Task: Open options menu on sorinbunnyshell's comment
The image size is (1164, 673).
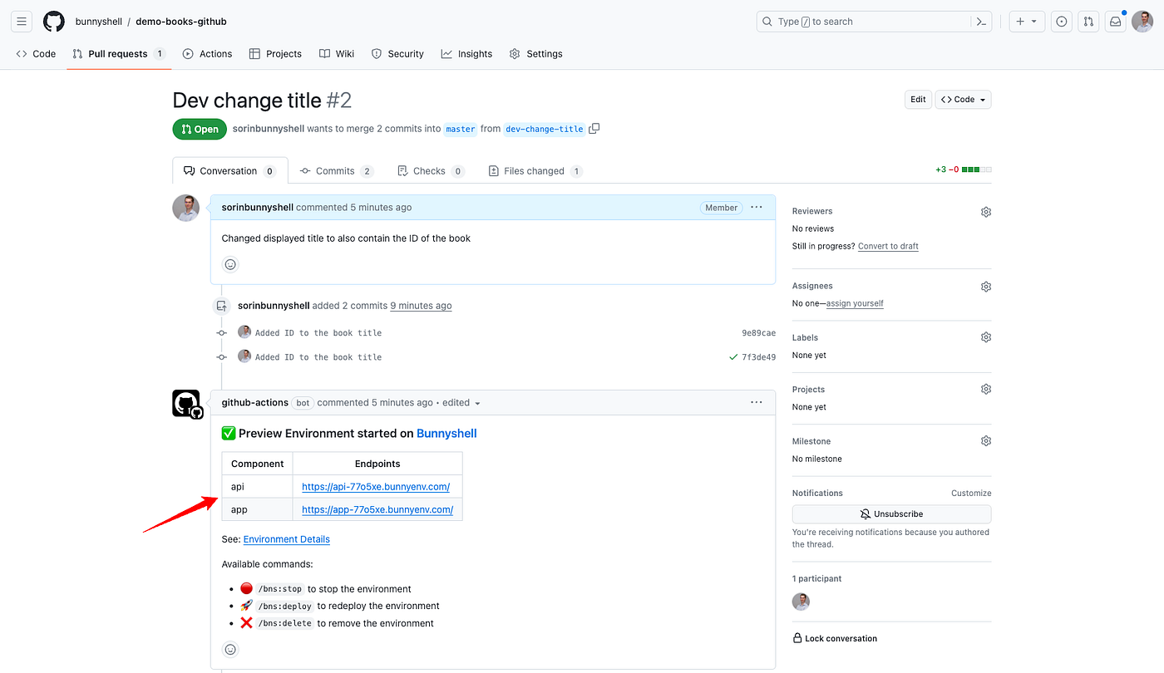Action: coord(756,207)
